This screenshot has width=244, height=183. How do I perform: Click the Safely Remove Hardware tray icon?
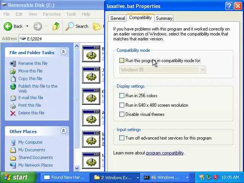209,177
